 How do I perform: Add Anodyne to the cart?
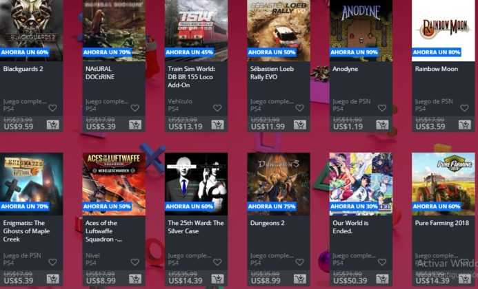pos(382,125)
